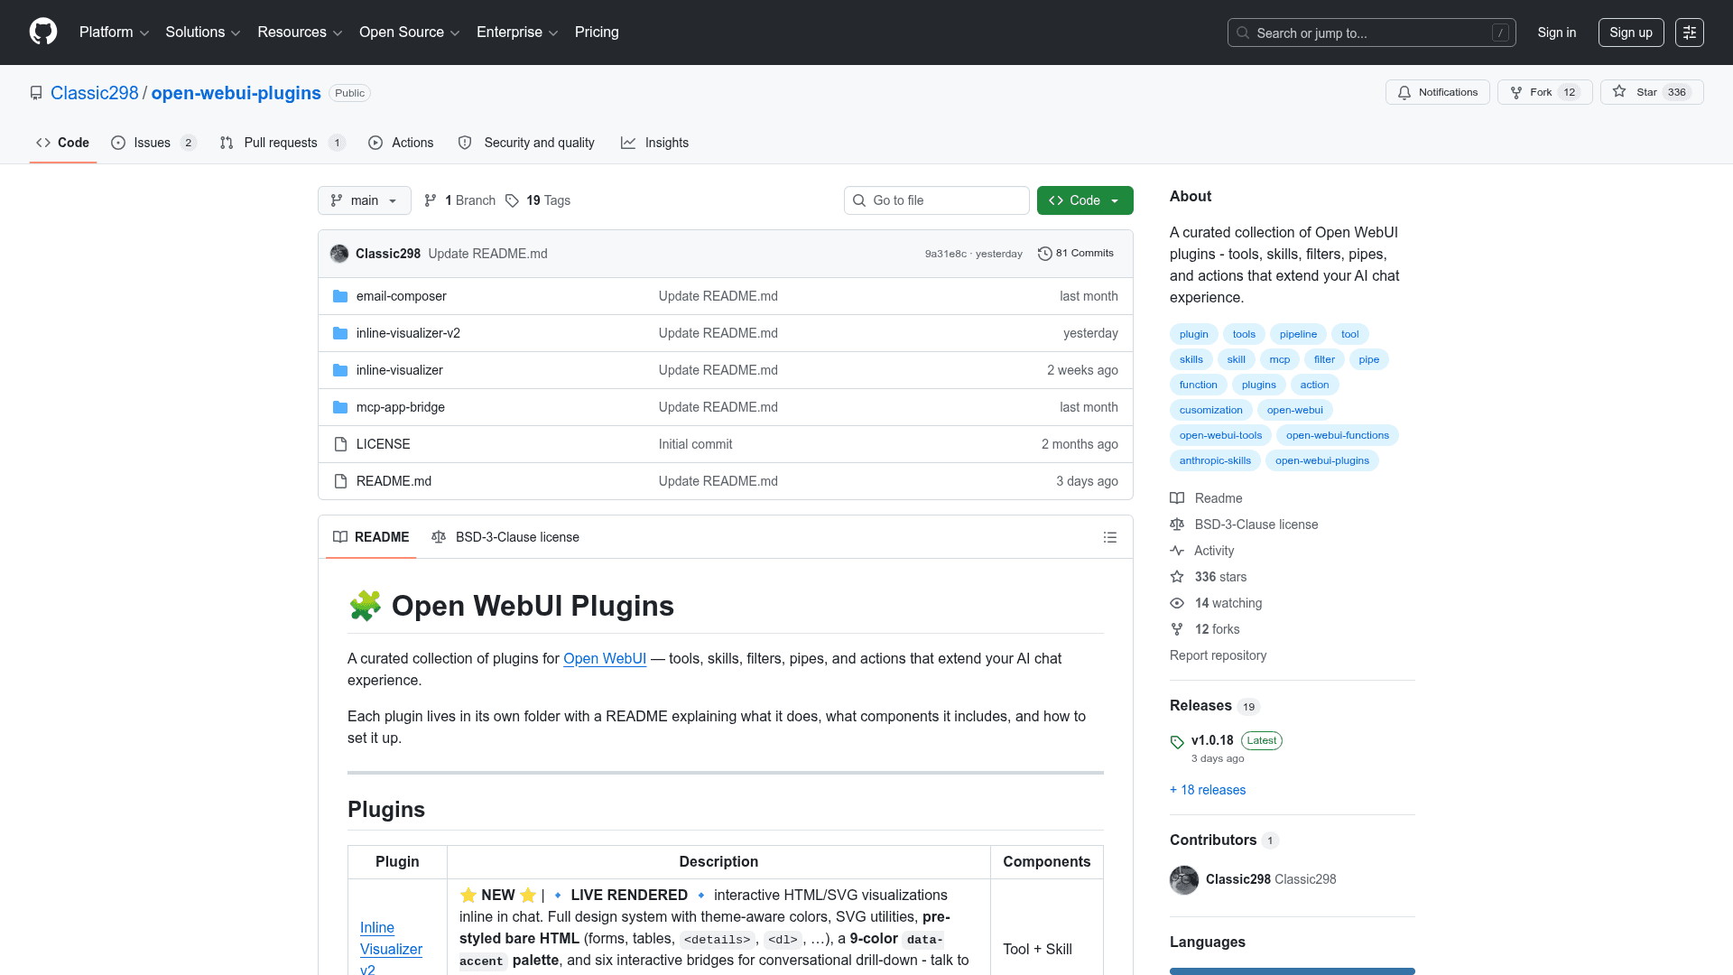Open the Open WebUI hyperlink in README
1733x975 pixels.
tap(605, 659)
